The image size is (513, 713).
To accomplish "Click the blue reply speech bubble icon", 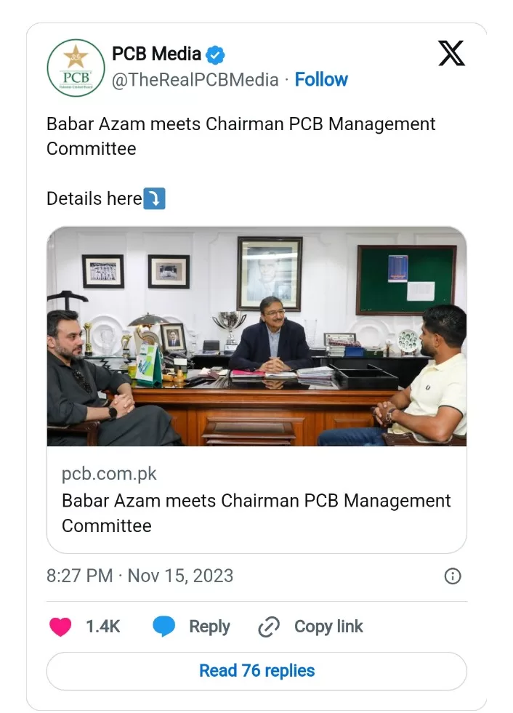I will 164,627.
